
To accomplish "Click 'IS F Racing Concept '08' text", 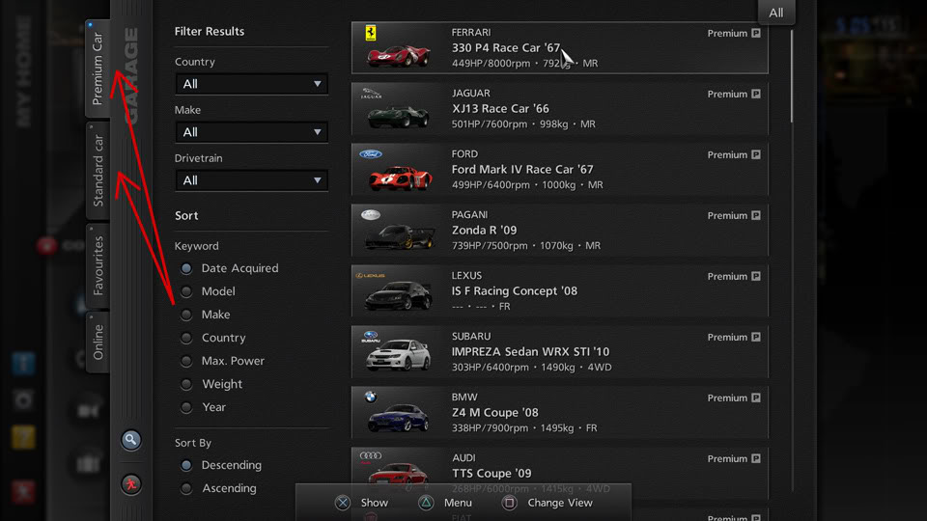I will coord(515,291).
